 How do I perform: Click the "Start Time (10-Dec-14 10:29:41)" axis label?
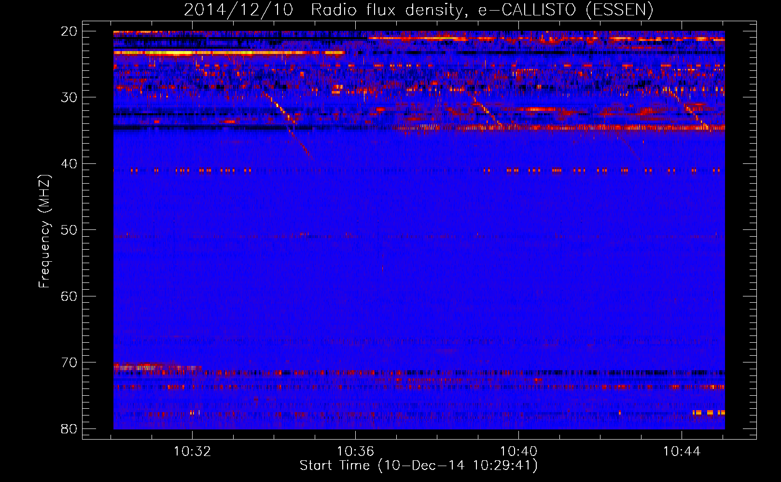click(x=418, y=466)
